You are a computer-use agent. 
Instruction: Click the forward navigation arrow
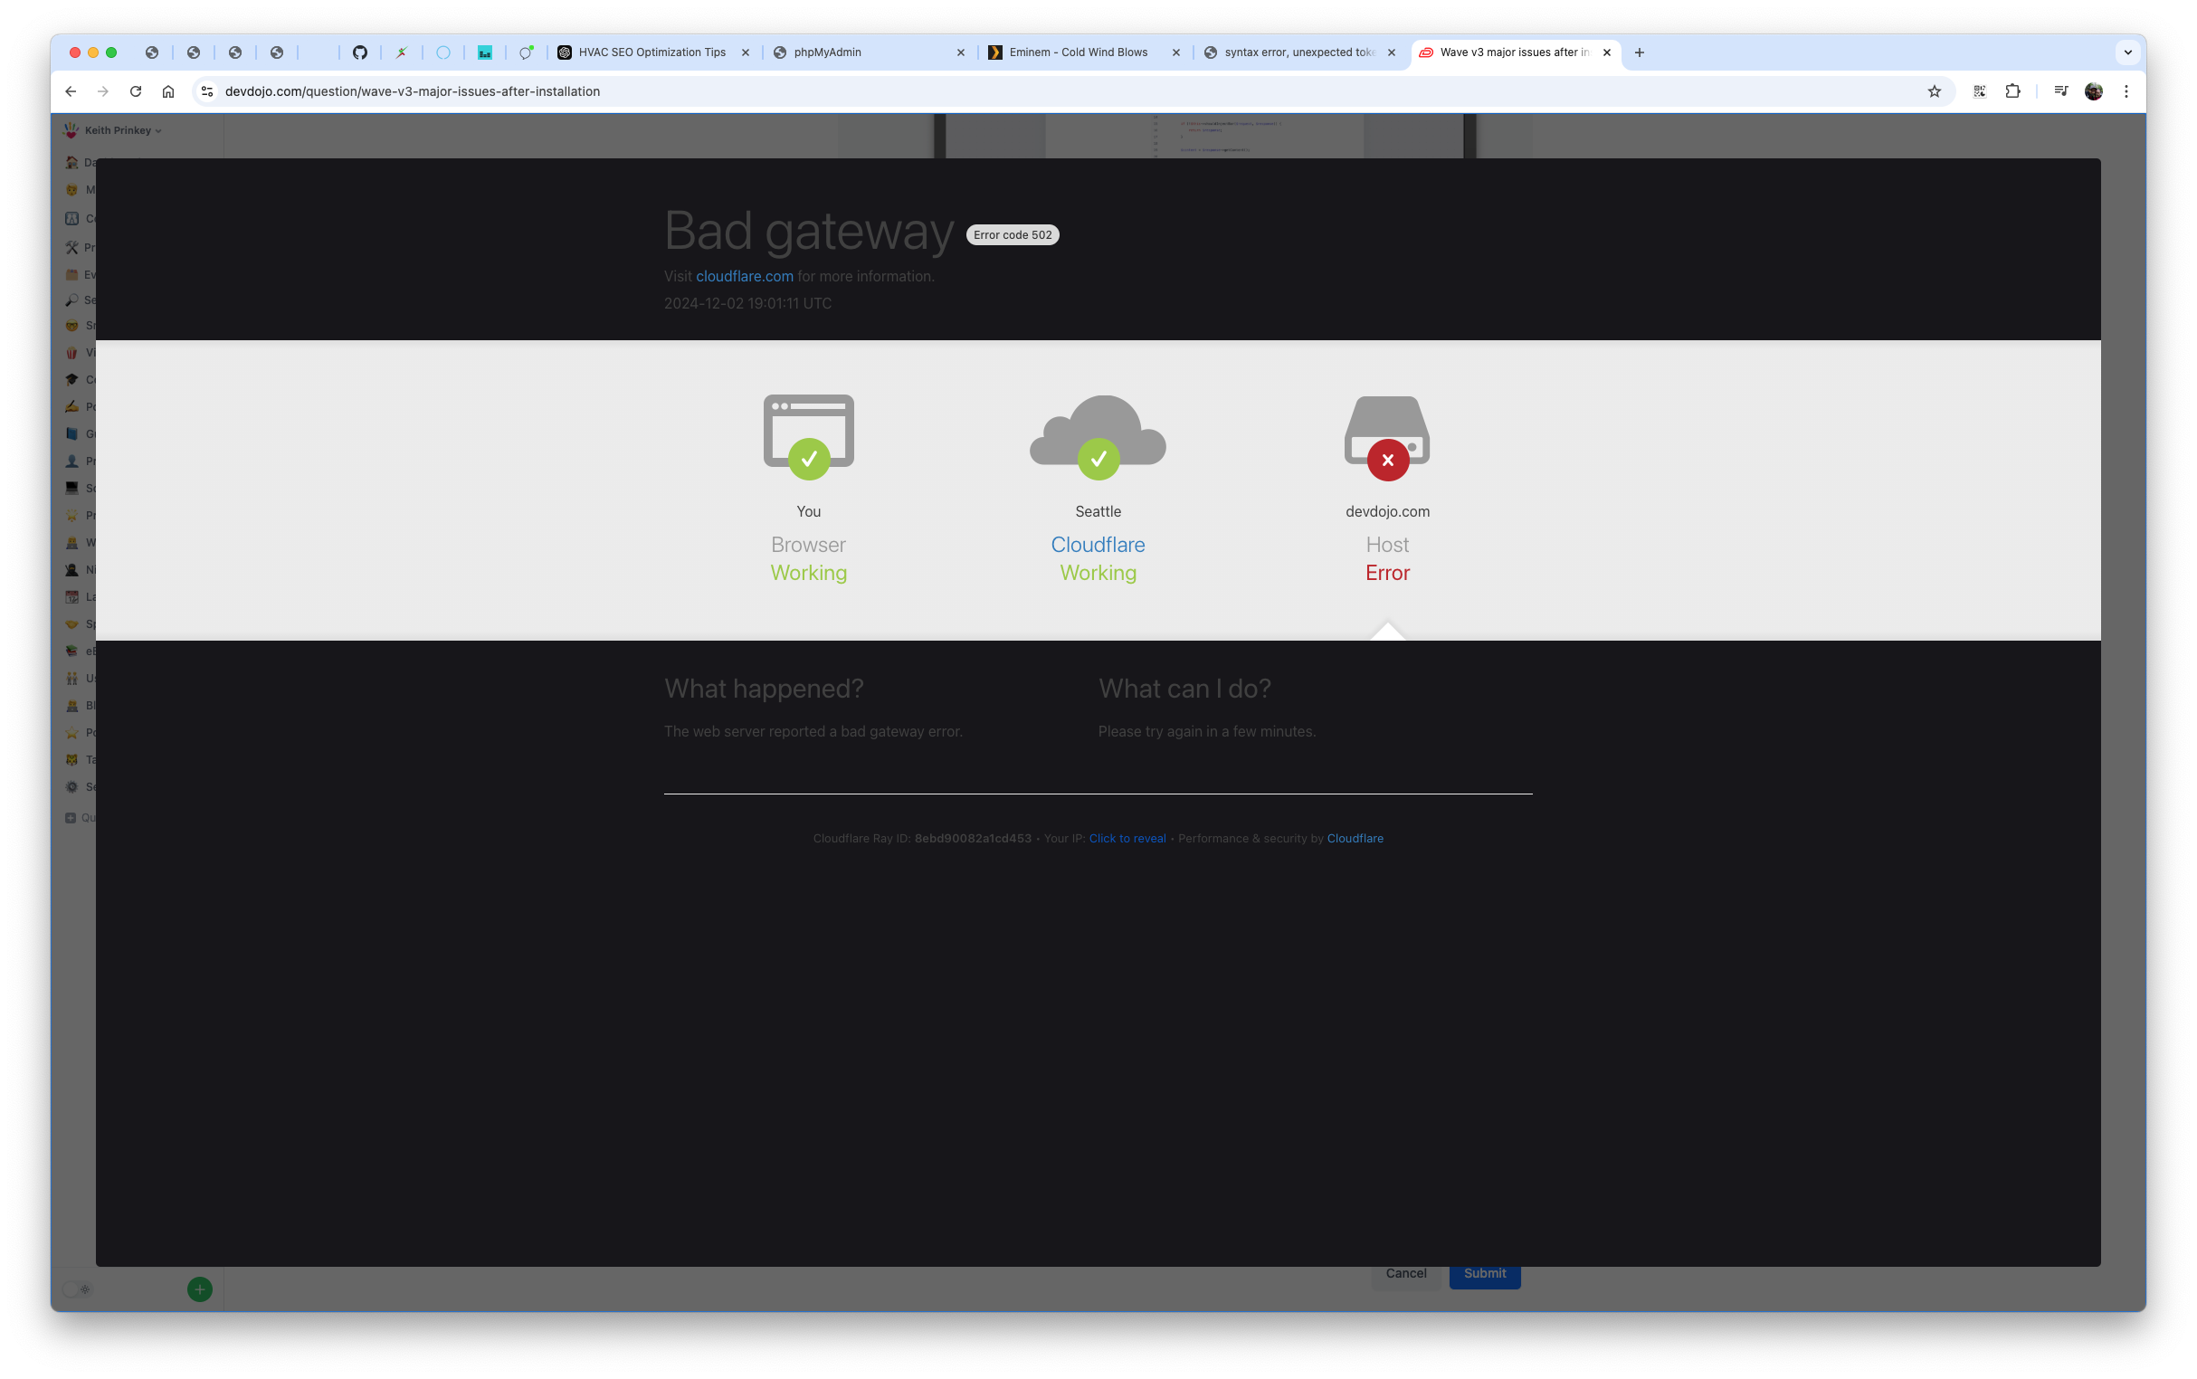click(103, 91)
